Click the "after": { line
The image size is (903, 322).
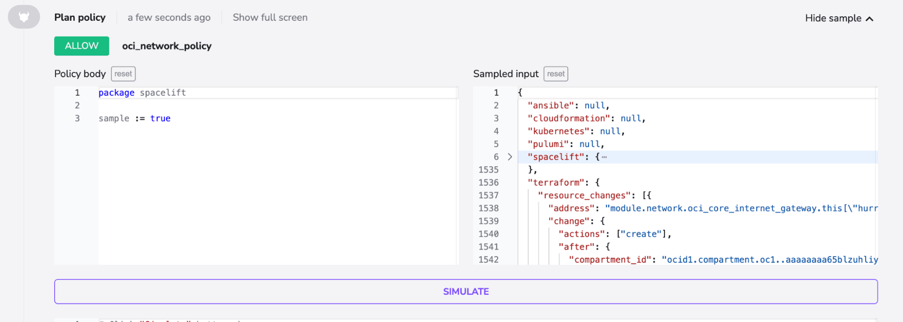[585, 247]
